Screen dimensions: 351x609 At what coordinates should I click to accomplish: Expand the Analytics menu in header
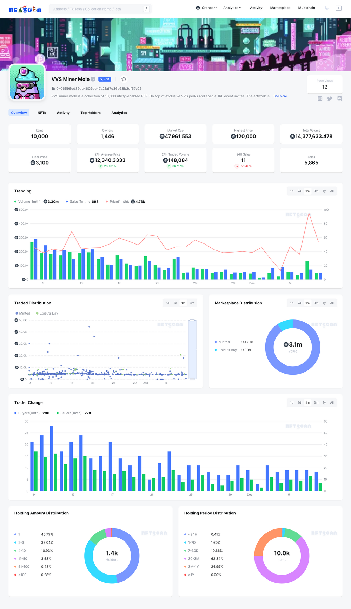coord(232,8)
